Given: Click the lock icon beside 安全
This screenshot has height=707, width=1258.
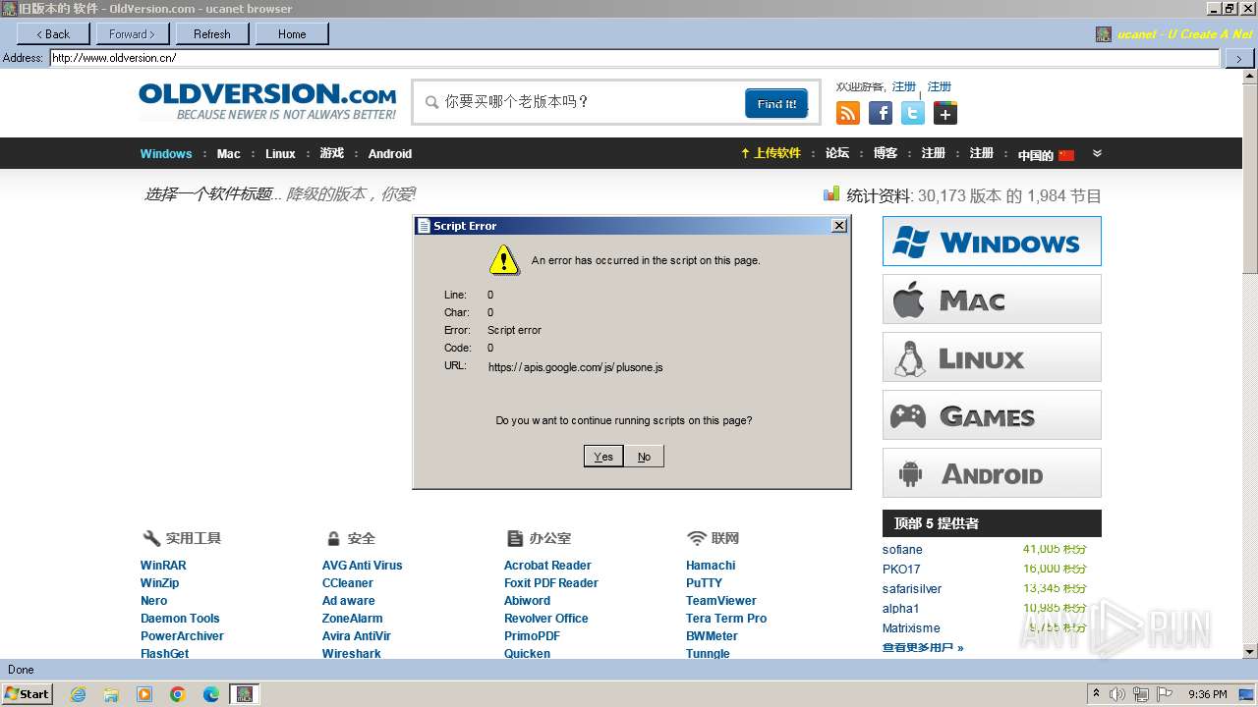Looking at the screenshot, I should [x=333, y=538].
